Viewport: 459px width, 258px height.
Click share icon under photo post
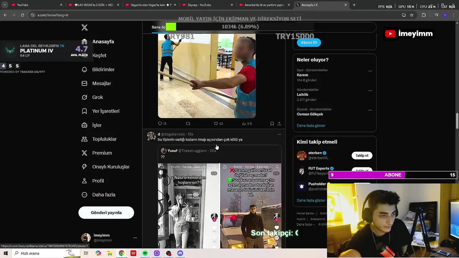(279, 124)
